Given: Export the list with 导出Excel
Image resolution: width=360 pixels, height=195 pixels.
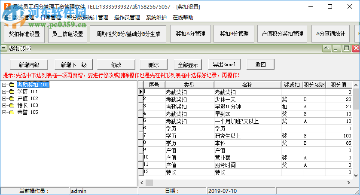Looking at the screenshot, I should [x=224, y=64].
